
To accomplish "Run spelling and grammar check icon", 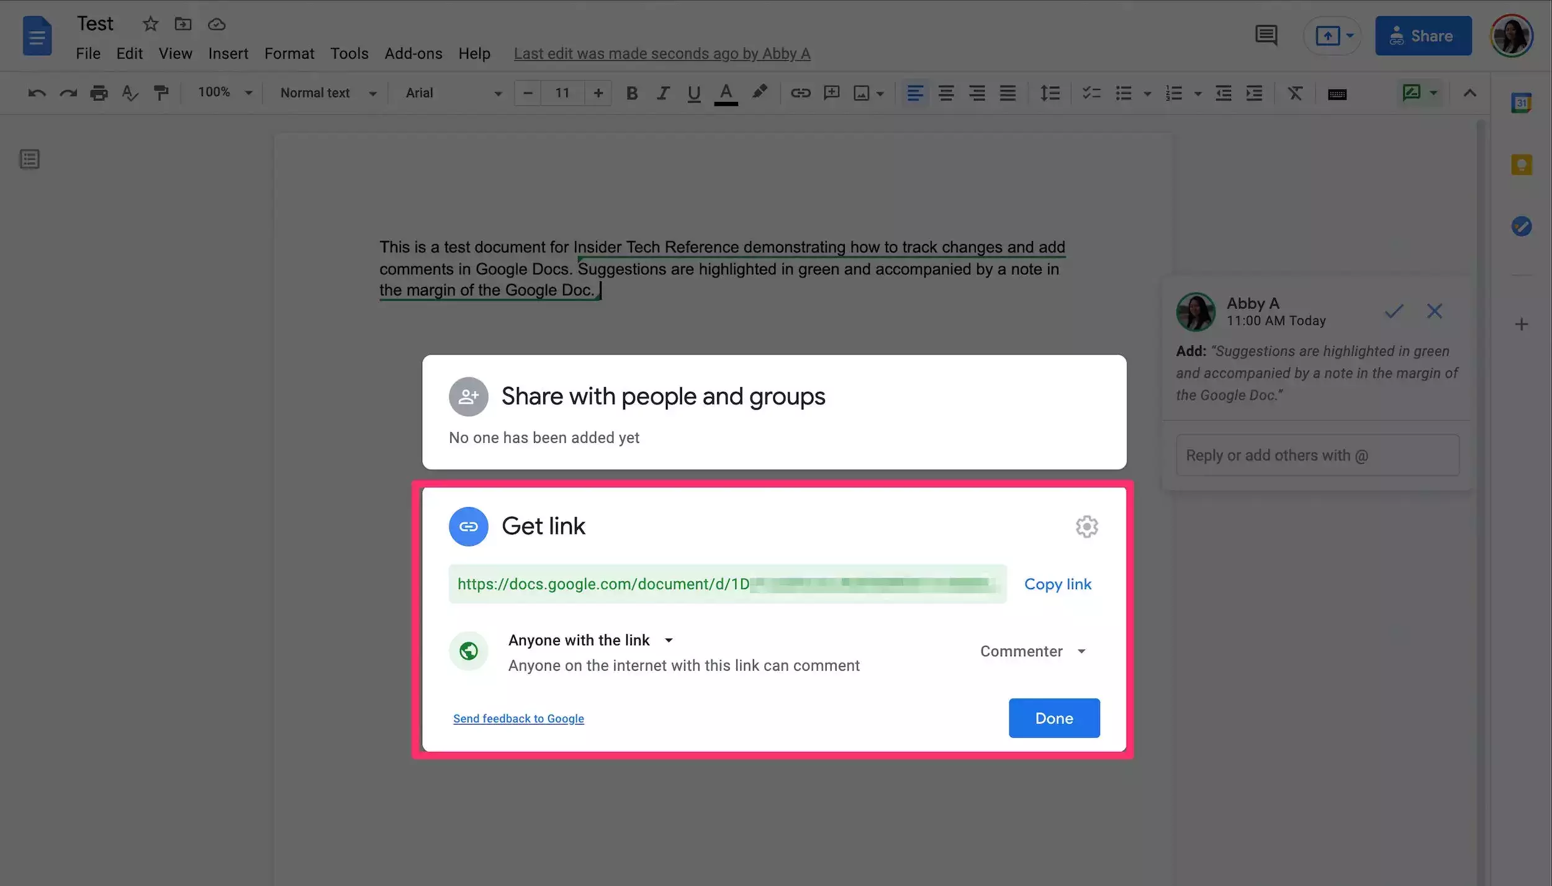I will click(x=130, y=93).
